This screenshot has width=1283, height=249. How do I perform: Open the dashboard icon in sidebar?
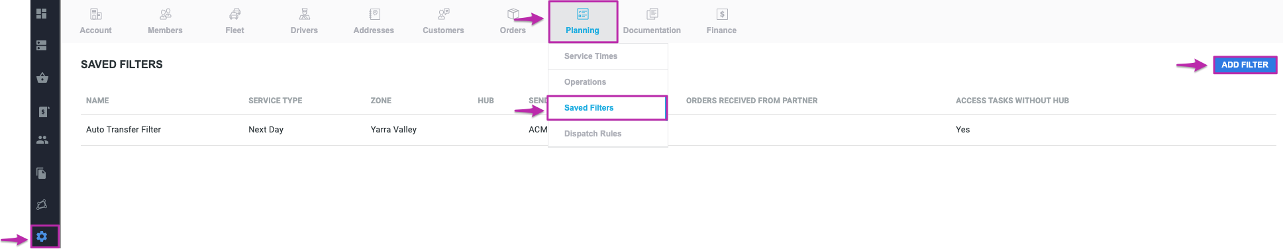pyautogui.click(x=42, y=13)
